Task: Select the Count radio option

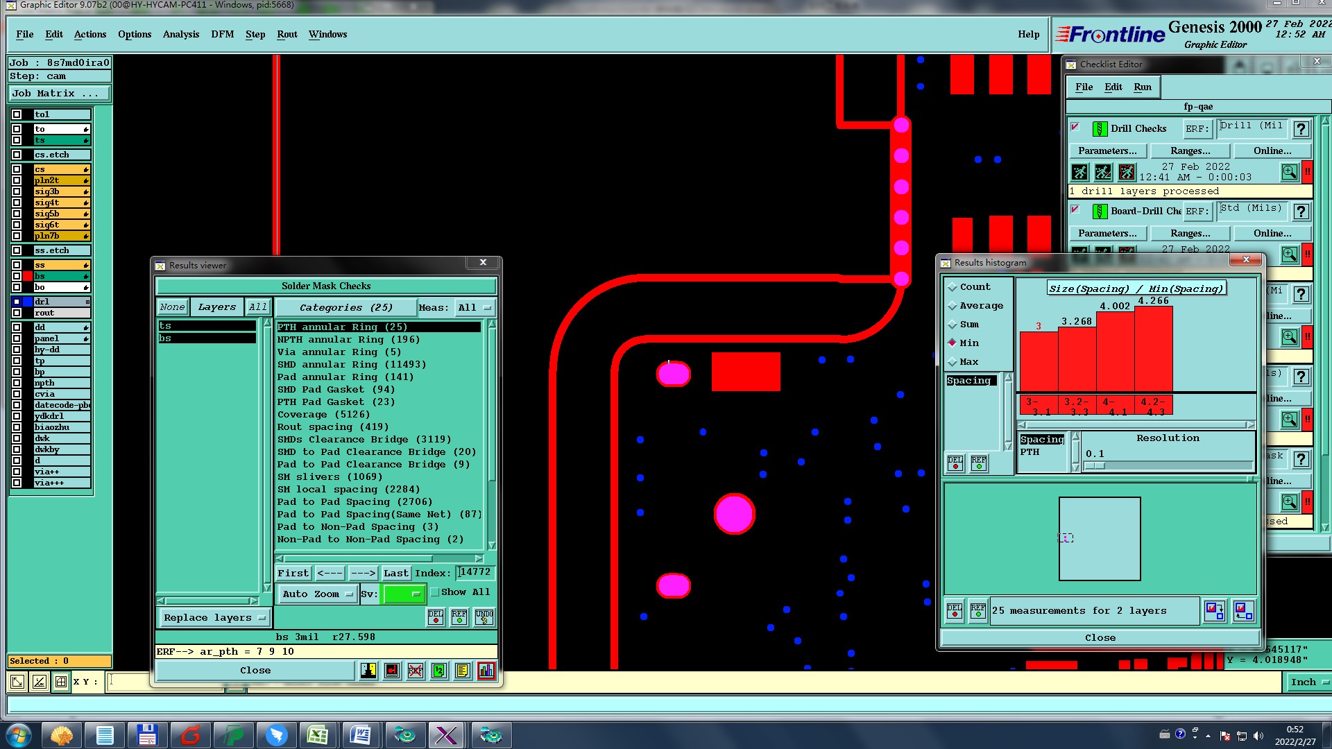Action: pyautogui.click(x=953, y=287)
